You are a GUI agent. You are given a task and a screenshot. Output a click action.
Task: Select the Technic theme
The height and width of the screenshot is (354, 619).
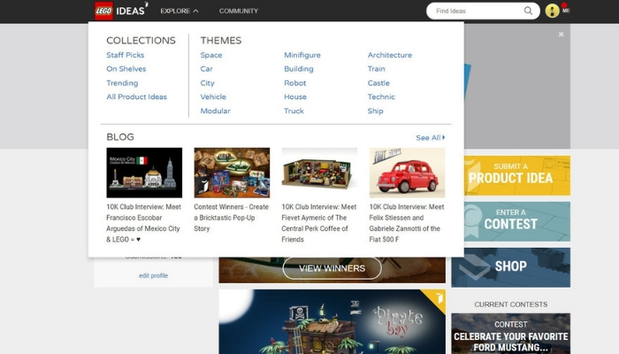381,96
